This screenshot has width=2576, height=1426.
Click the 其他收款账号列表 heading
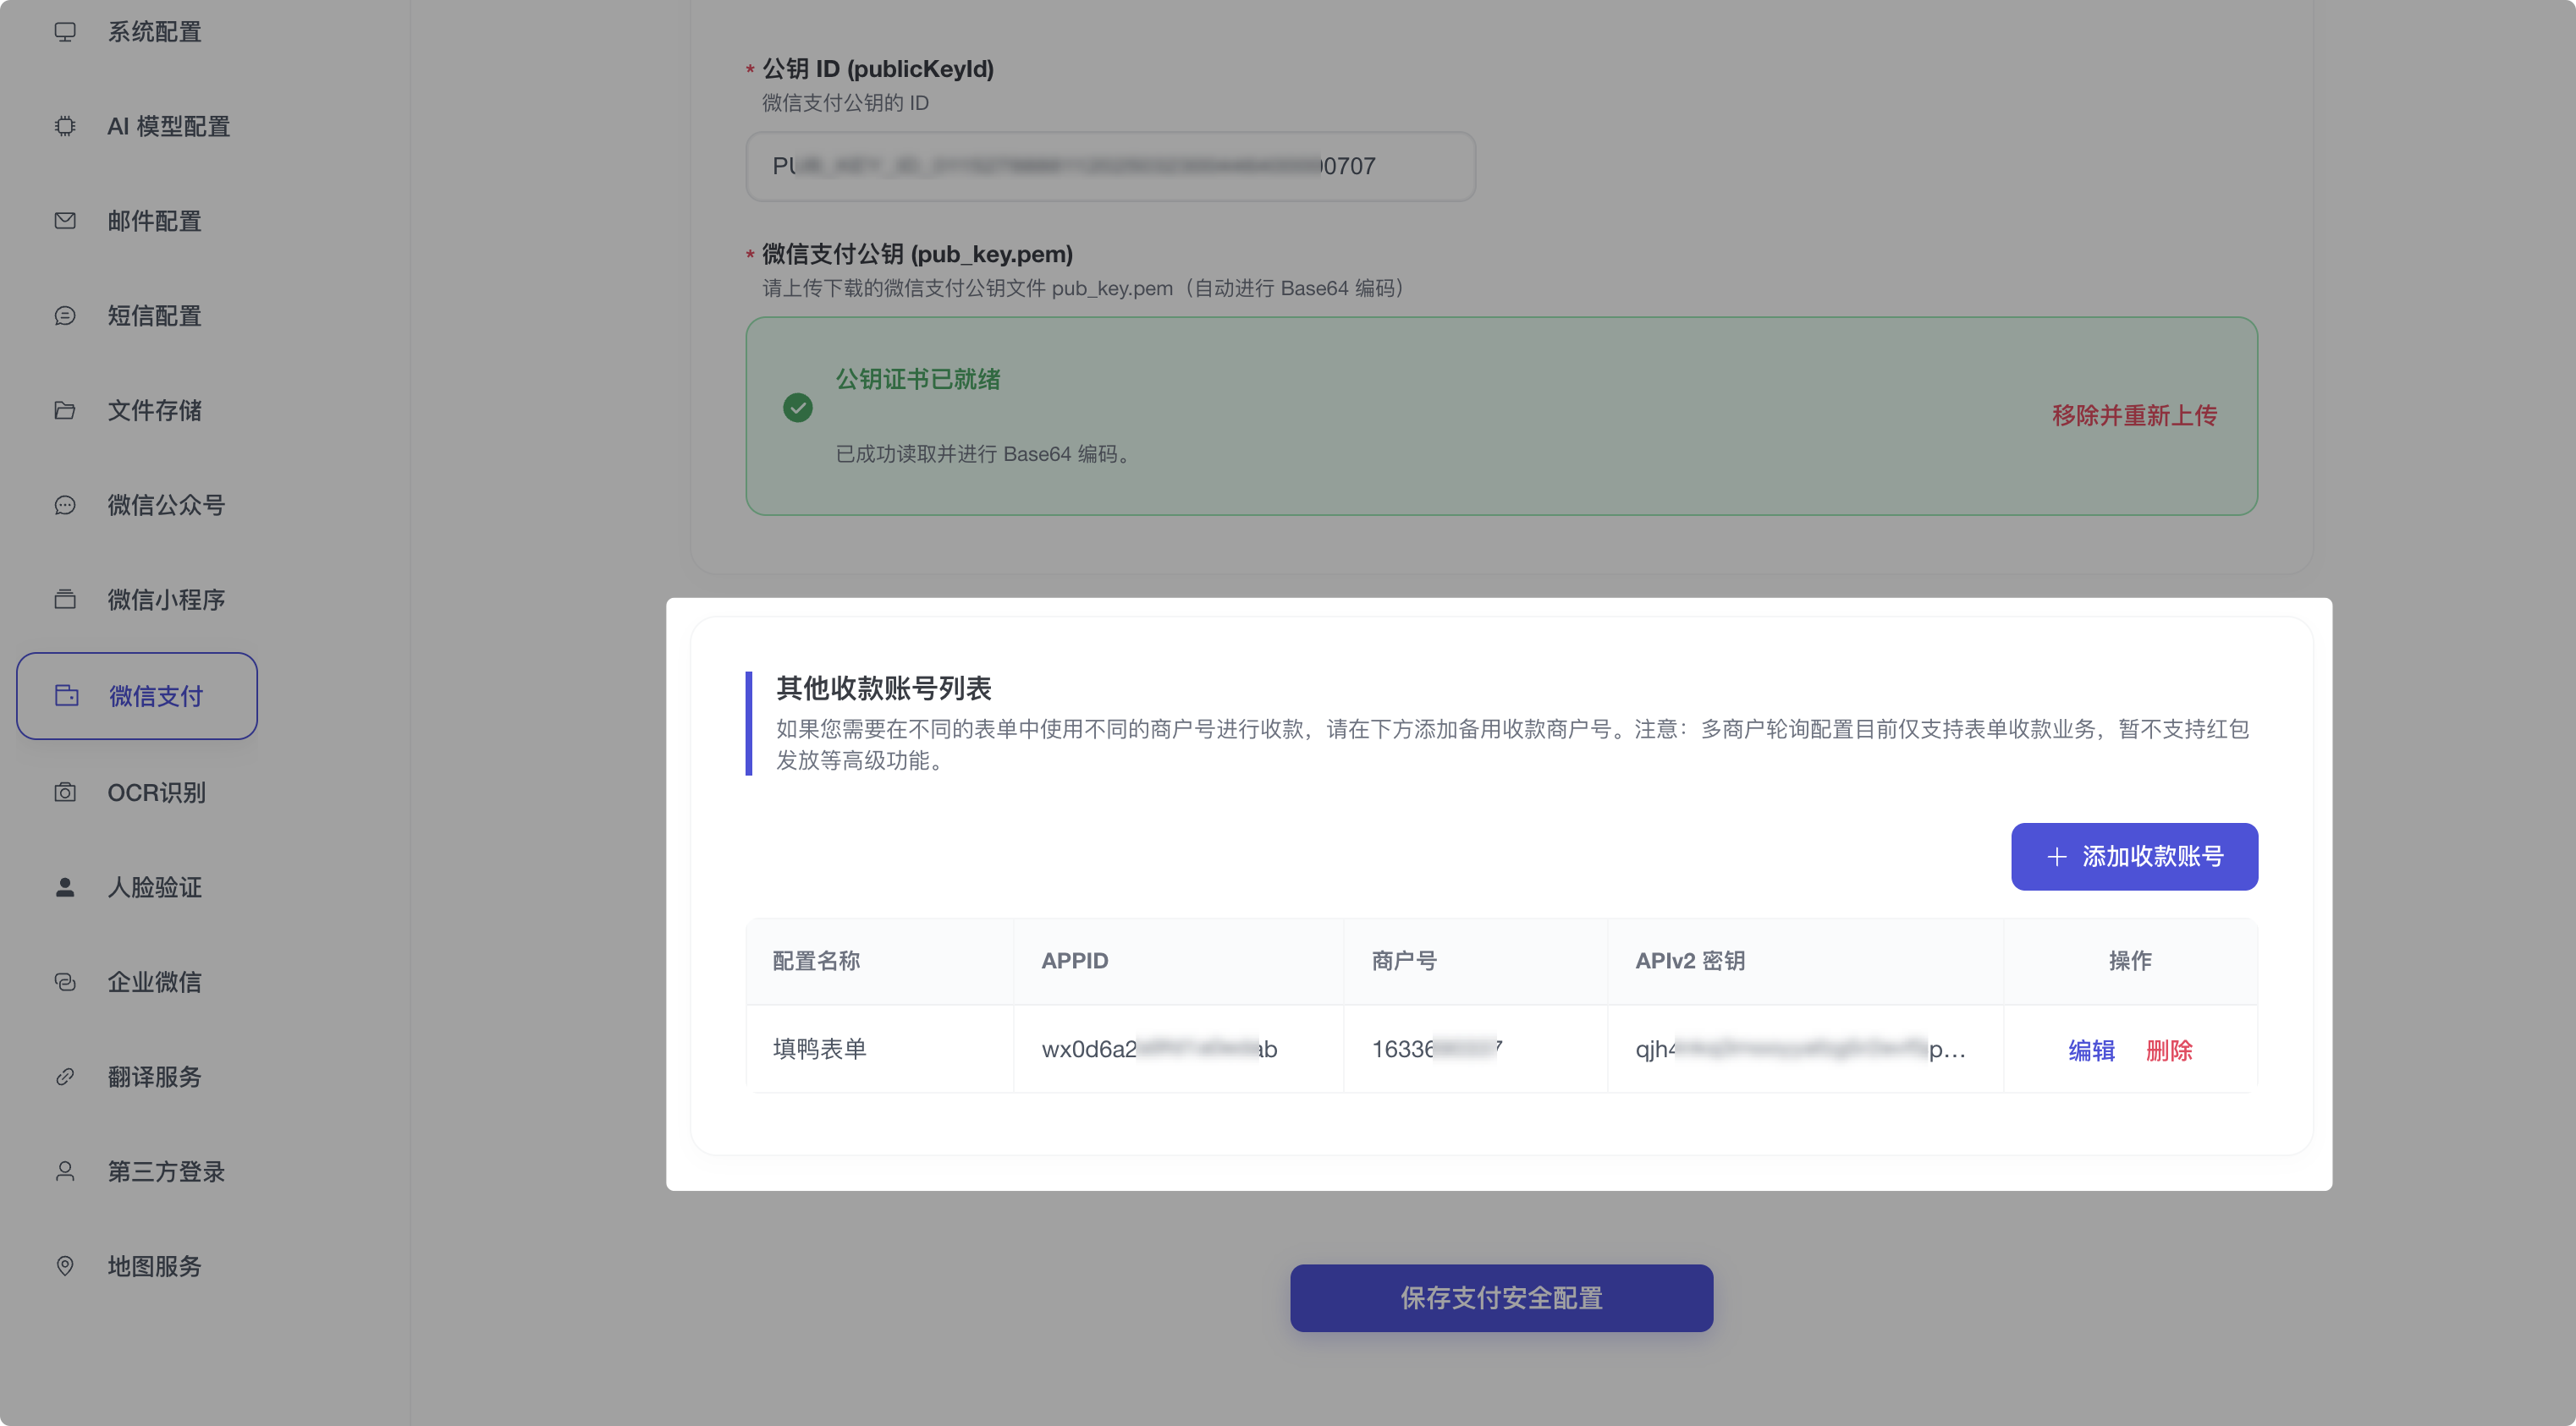pos(884,688)
